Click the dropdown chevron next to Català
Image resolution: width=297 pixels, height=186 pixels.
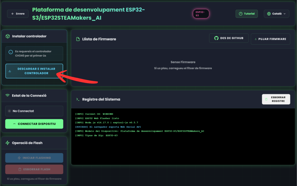(284, 14)
